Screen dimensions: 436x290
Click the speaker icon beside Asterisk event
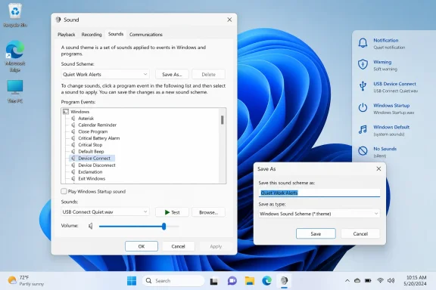pos(73,119)
